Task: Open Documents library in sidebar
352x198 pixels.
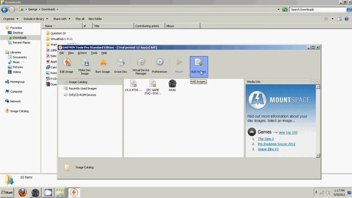Action: [x=18, y=57]
